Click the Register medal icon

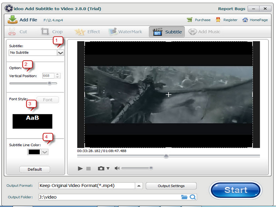218,20
